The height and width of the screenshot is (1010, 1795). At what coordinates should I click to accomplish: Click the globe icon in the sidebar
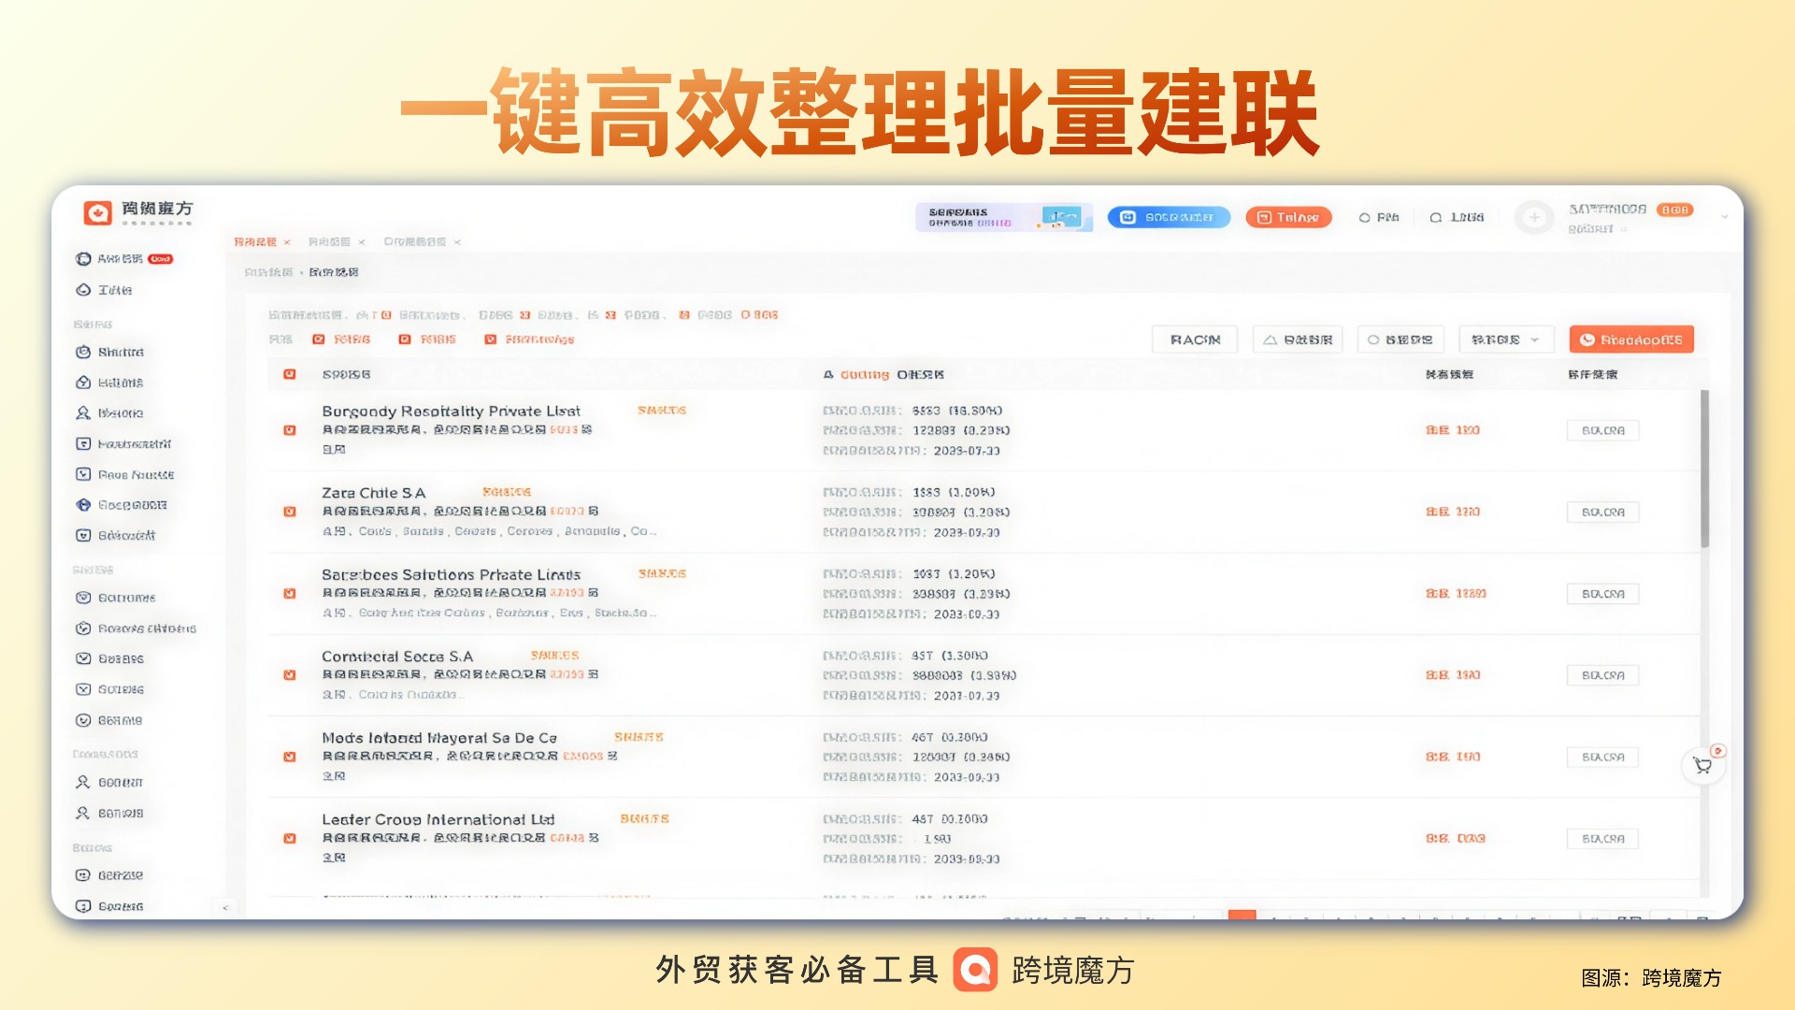[82, 504]
